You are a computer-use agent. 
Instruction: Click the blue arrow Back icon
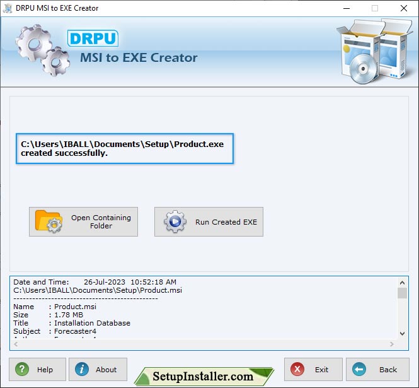(359, 369)
